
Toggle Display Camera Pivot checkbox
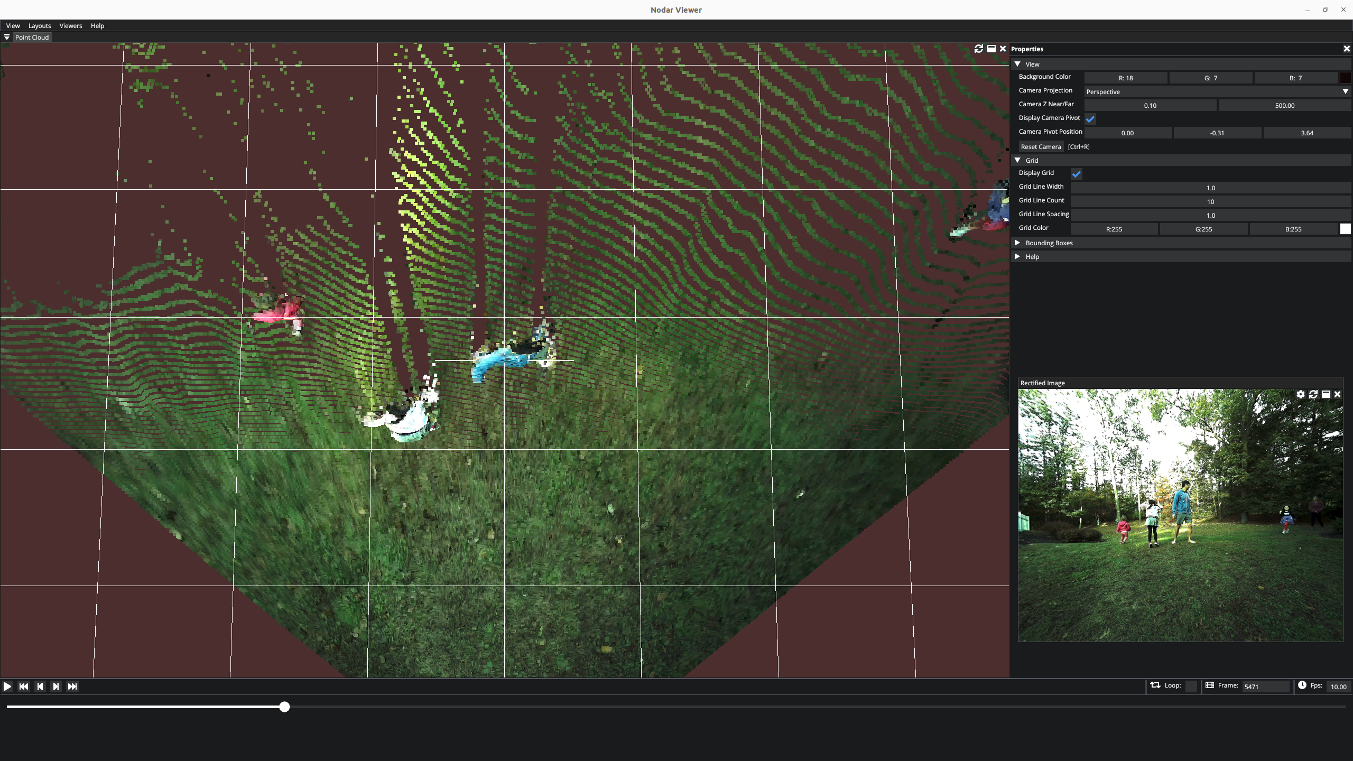pyautogui.click(x=1090, y=119)
